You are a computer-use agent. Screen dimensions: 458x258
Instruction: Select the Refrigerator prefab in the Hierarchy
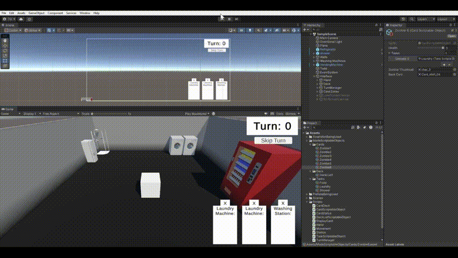point(328,49)
